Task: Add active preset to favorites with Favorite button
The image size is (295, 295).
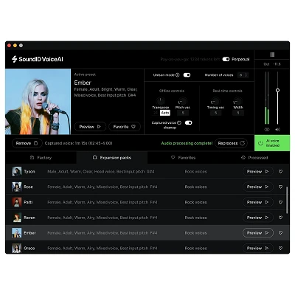Action: coord(125,127)
